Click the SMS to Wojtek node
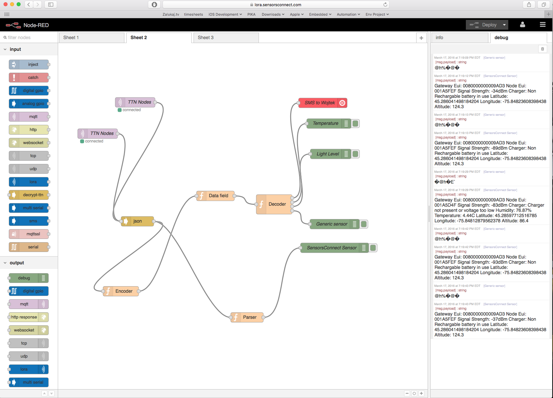The height and width of the screenshot is (398, 553). click(x=323, y=103)
